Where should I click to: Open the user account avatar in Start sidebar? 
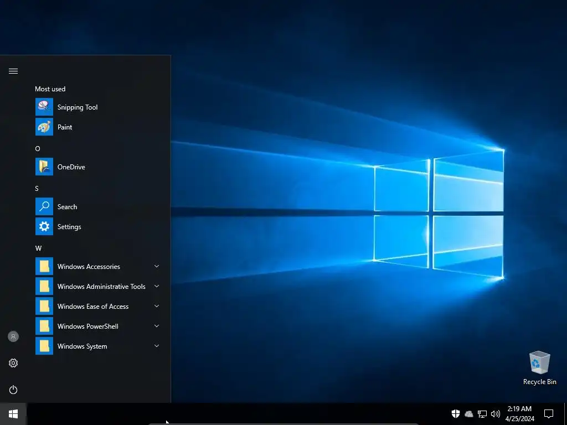click(x=13, y=336)
